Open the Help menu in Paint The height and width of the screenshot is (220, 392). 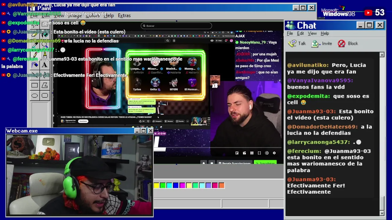tap(109, 15)
